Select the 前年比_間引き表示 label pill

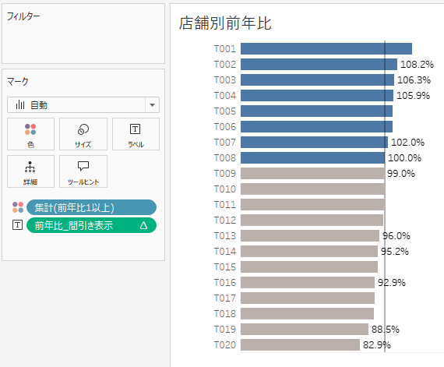[91, 225]
